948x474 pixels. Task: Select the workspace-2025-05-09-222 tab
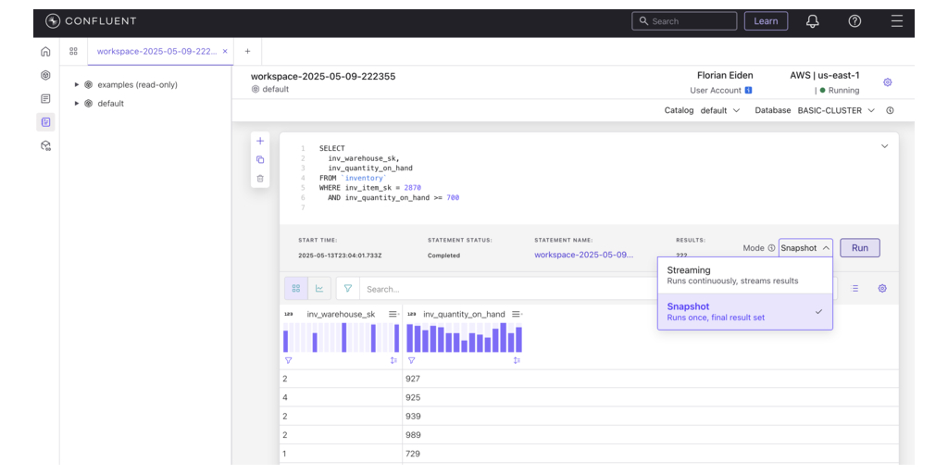click(156, 52)
